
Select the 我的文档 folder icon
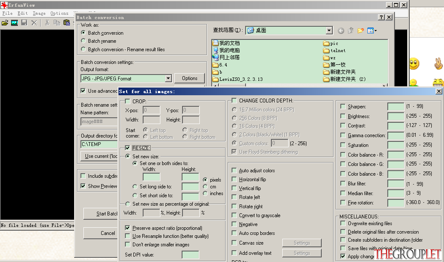[x=215, y=43]
